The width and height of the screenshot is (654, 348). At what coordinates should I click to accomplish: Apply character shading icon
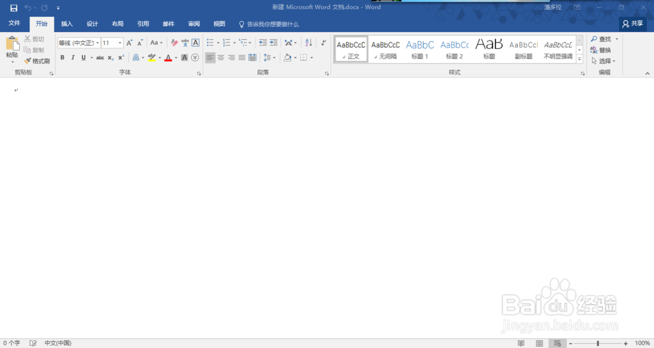(184, 58)
